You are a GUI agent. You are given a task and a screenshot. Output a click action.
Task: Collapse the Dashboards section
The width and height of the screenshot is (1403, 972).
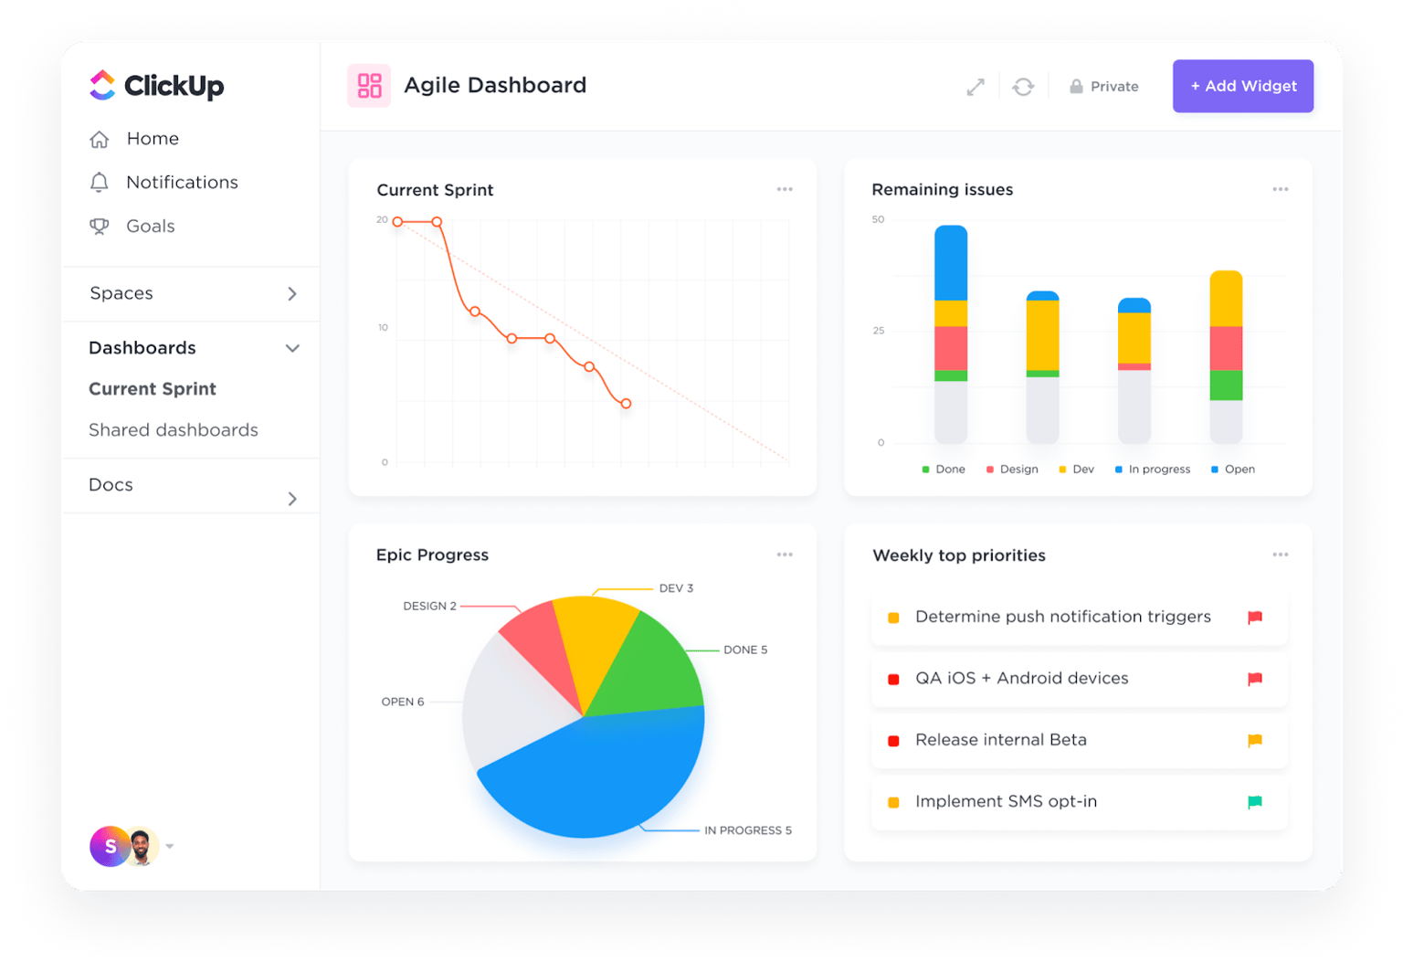(292, 348)
